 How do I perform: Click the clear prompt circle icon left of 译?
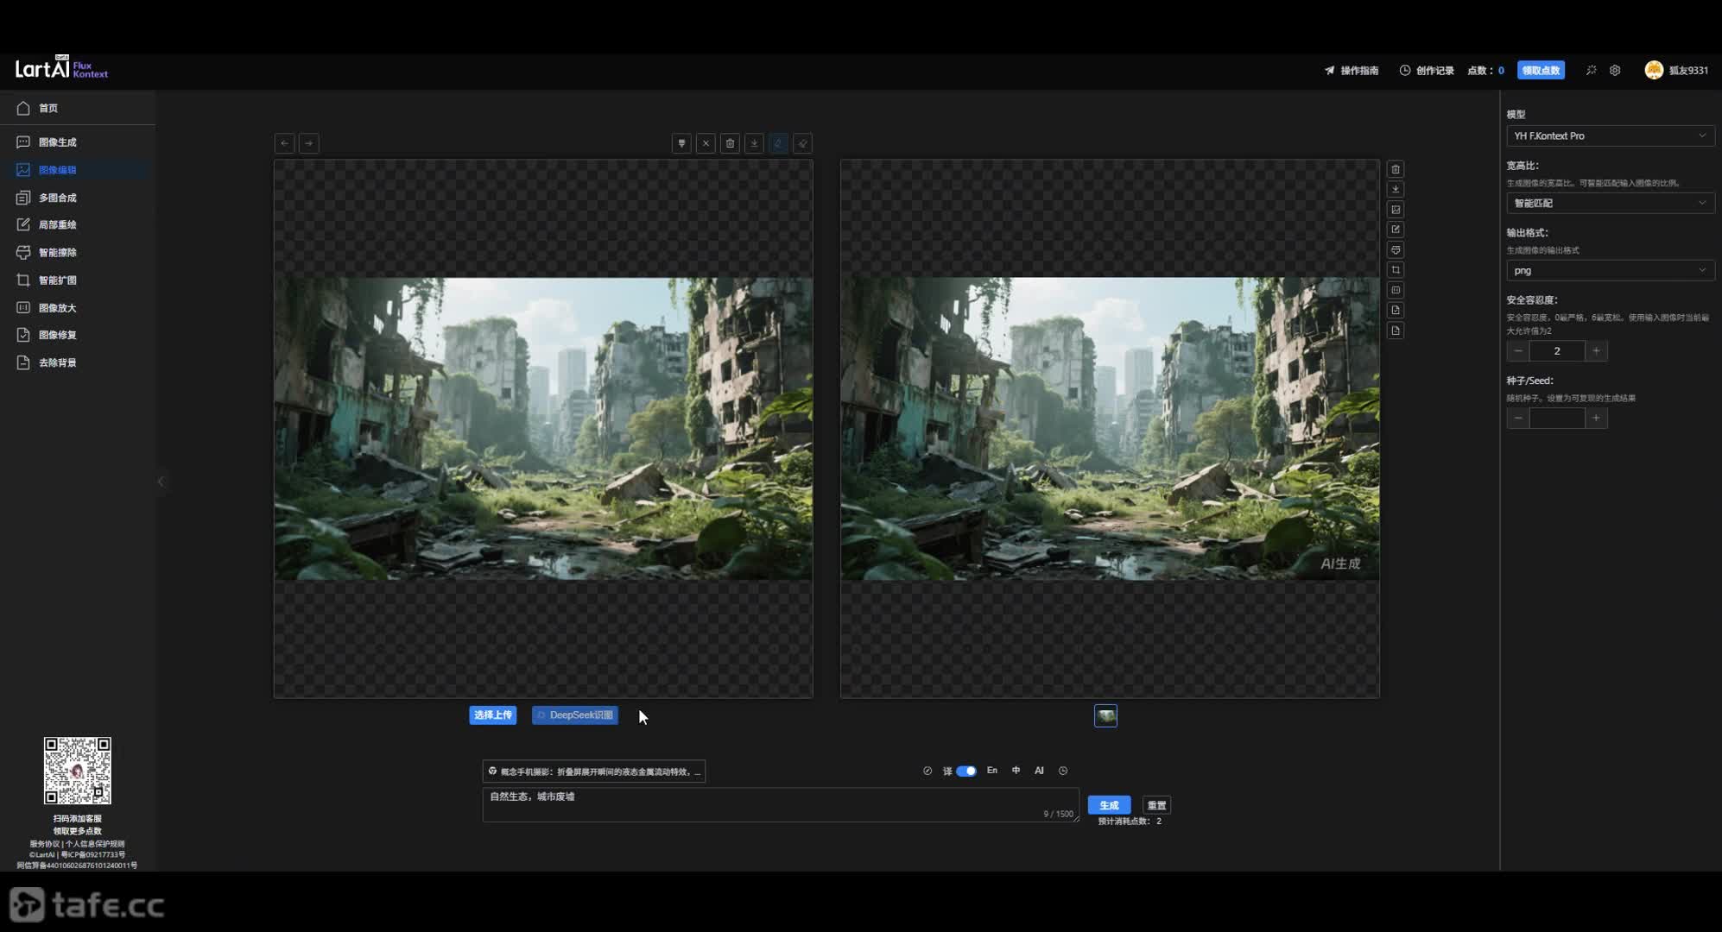(927, 771)
